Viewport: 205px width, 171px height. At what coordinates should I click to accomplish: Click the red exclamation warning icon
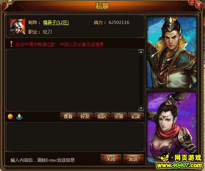(x=11, y=44)
